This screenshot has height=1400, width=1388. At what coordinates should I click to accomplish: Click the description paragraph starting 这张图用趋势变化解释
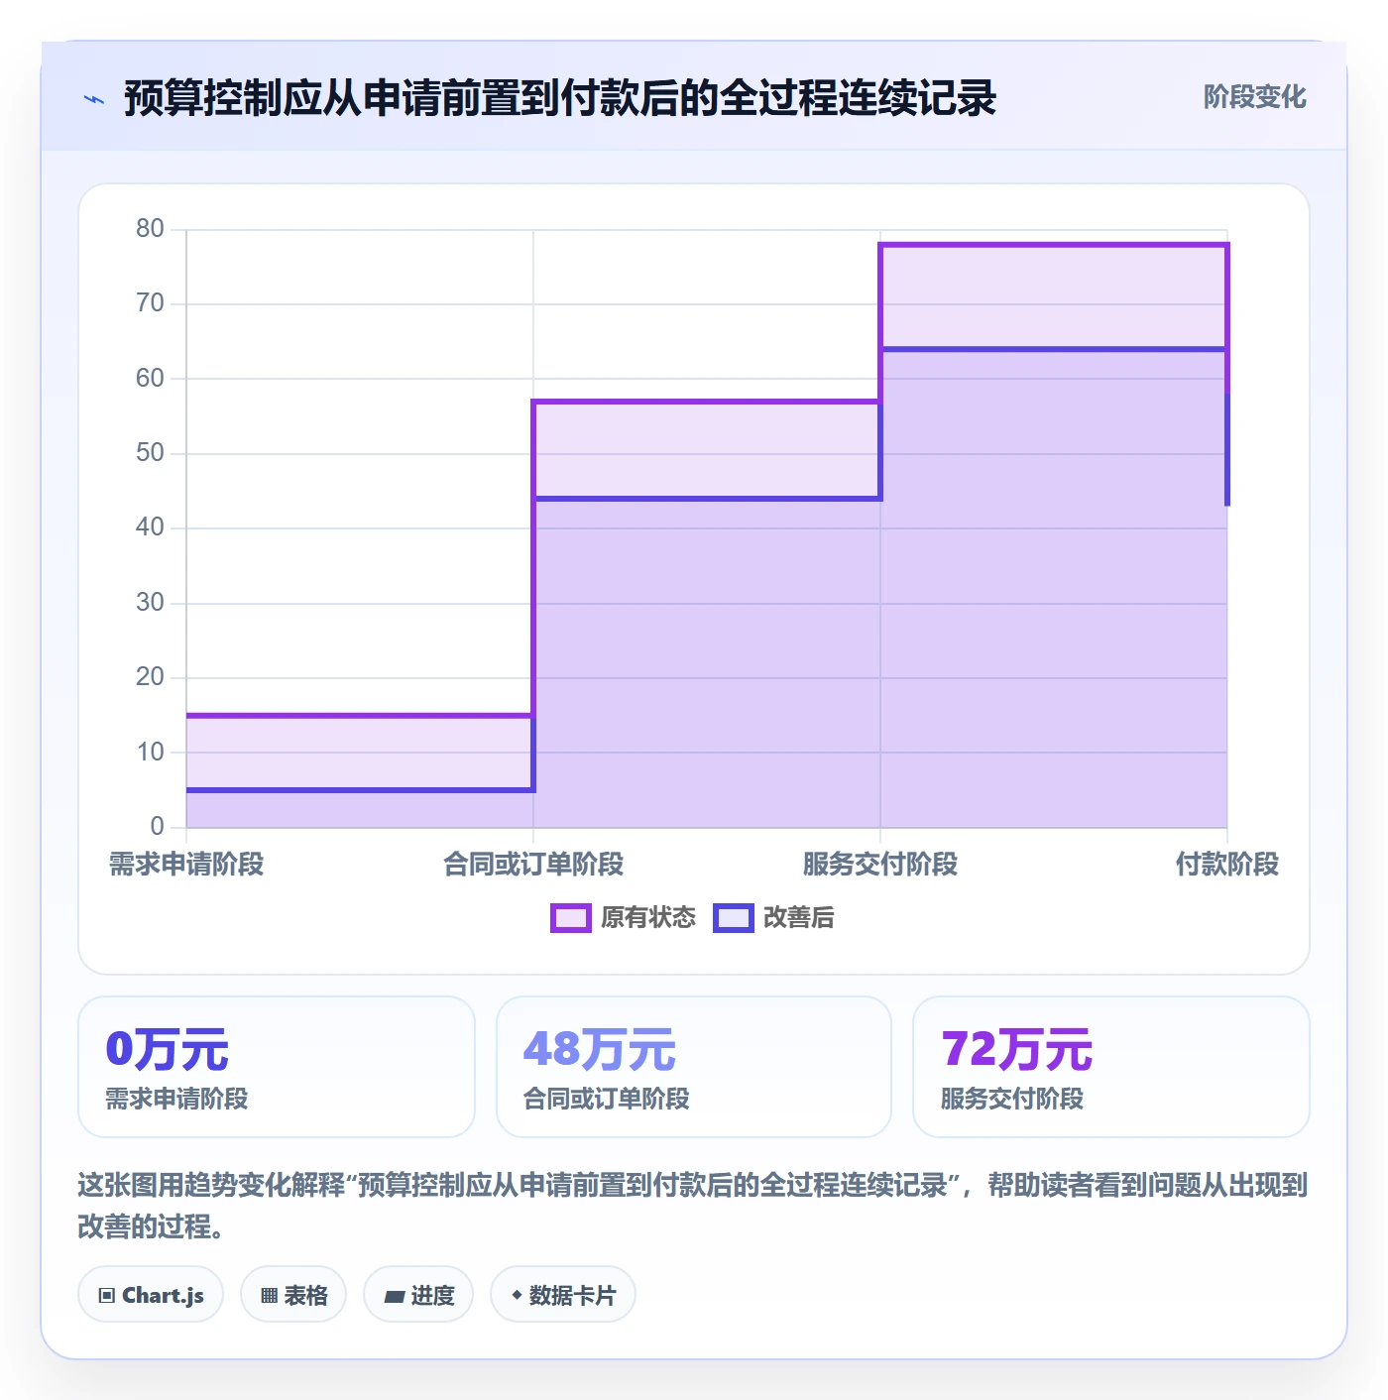pyautogui.click(x=693, y=1206)
